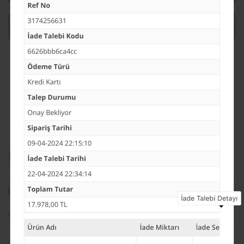Click the İade Talebi Tarihi row label
This screenshot has height=244, width=244.
pyautogui.click(x=57, y=159)
